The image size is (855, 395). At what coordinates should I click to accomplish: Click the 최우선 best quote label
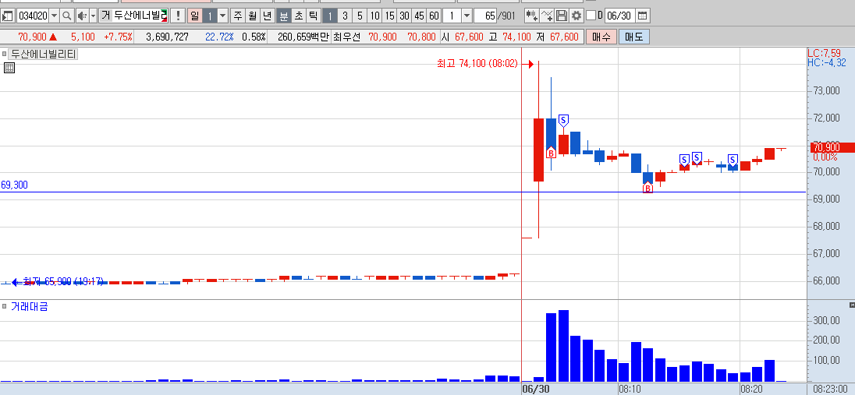346,37
